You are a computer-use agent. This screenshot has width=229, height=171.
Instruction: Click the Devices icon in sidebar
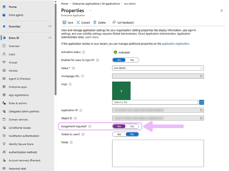(4, 70)
